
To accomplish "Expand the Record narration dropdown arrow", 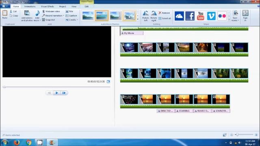I will click(63, 15).
